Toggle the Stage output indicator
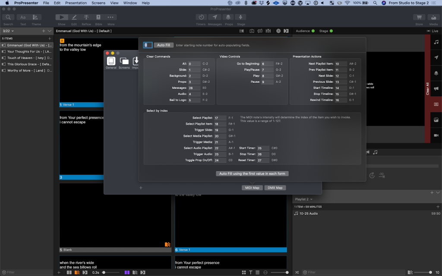Screen dimensions: 442x276 tap(331, 31)
